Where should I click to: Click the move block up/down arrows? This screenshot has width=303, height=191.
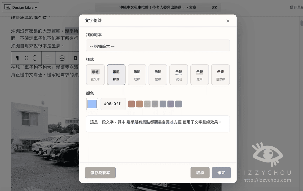[x=35, y=58]
